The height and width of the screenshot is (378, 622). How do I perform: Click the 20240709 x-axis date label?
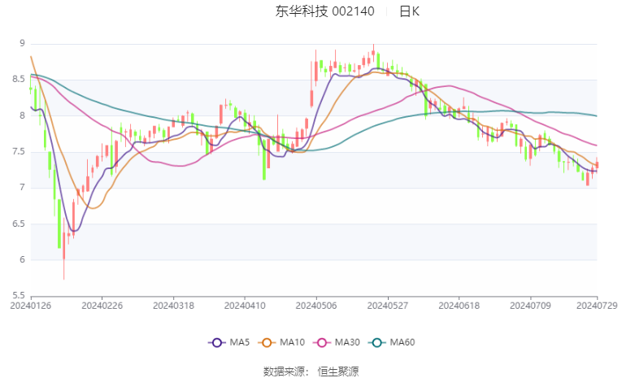pos(530,306)
